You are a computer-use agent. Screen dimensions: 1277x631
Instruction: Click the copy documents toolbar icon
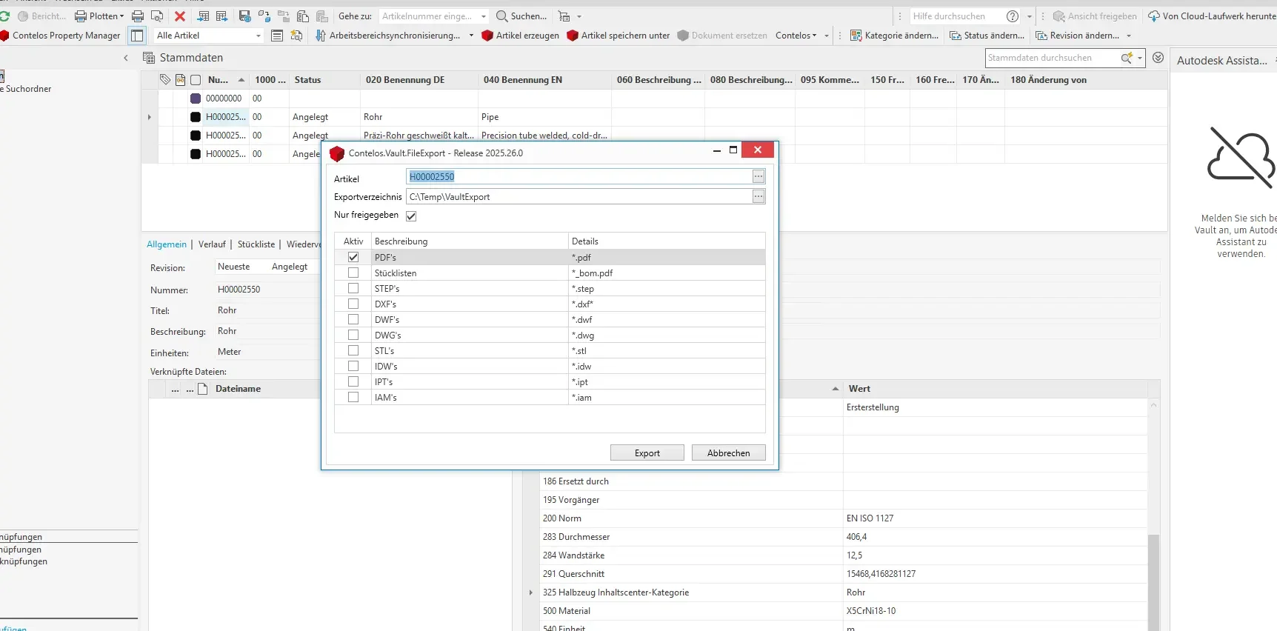click(x=303, y=16)
